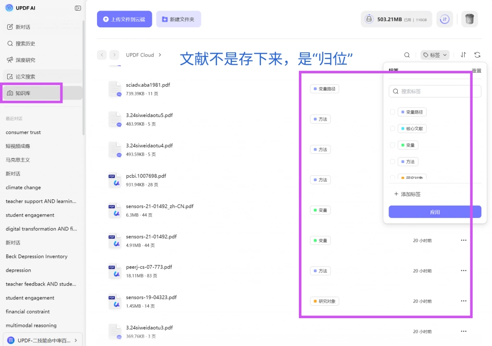Go back with the left arrow

click(x=102, y=55)
